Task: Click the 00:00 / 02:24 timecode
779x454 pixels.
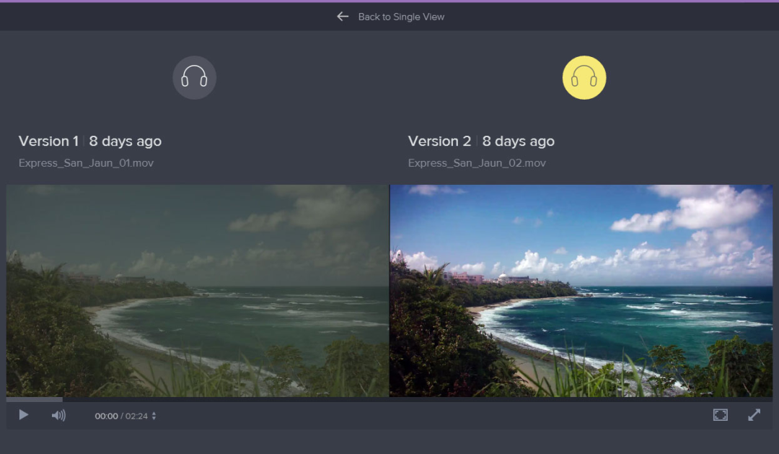Action: click(121, 416)
